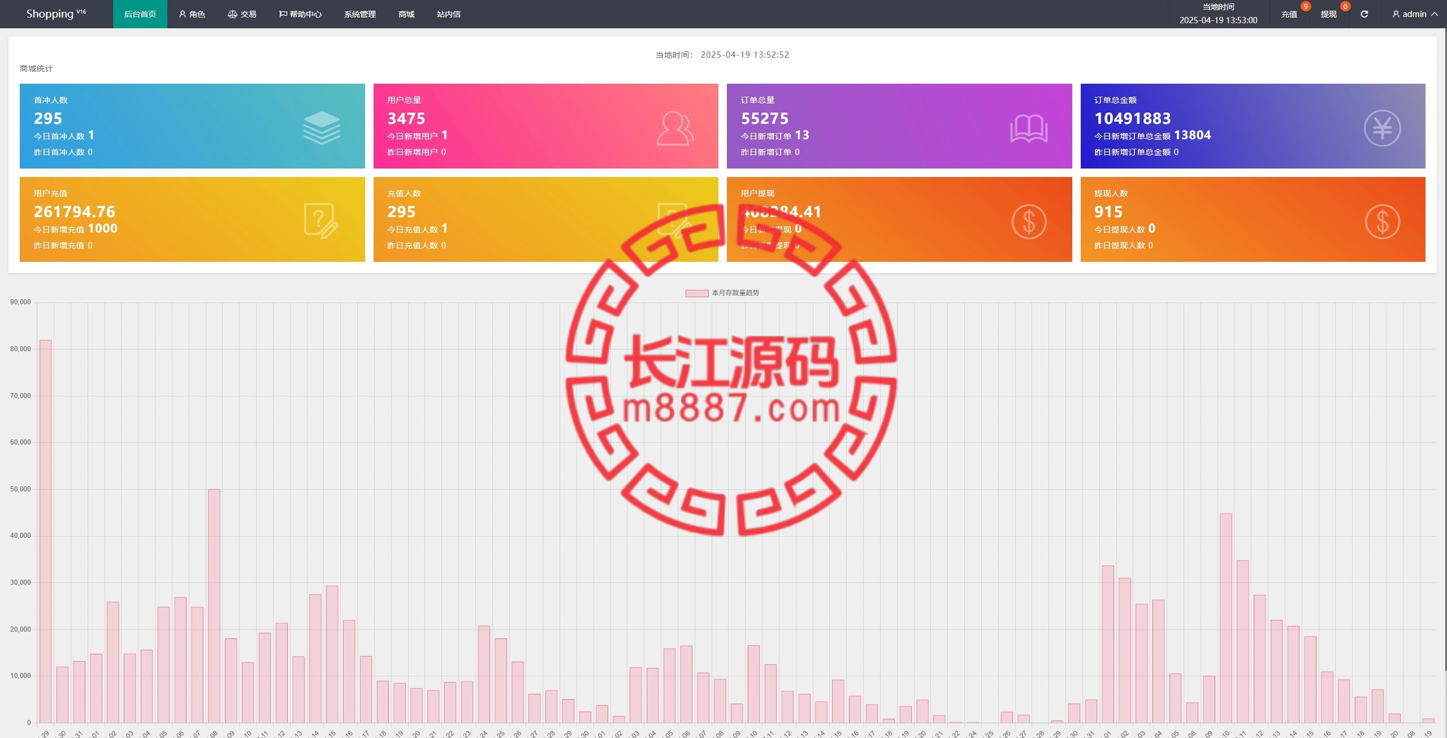The height and width of the screenshot is (738, 1447).
Task: Click the book icon in 订单总量 card
Action: [1028, 128]
